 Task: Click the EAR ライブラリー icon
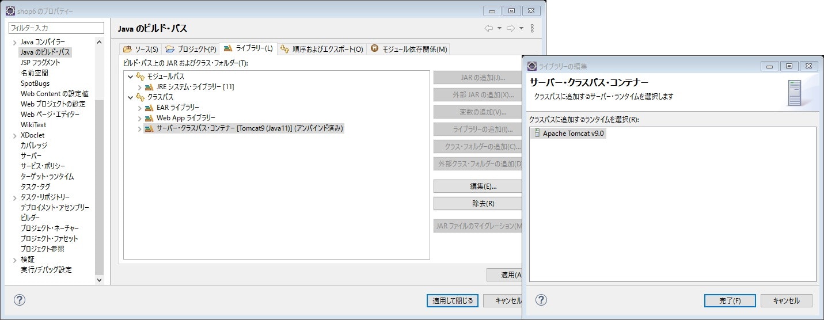click(x=149, y=108)
